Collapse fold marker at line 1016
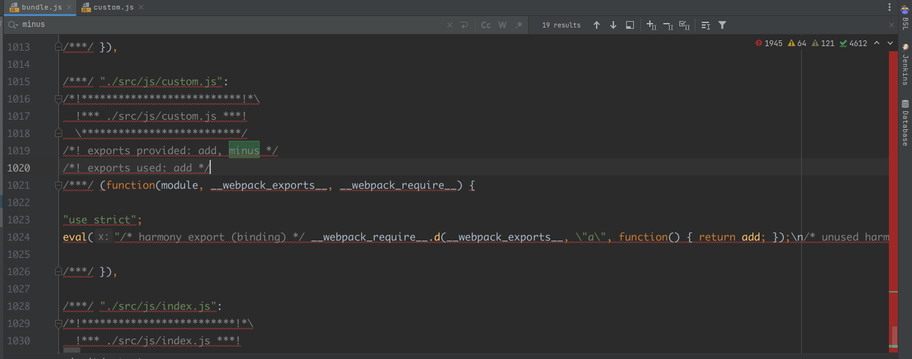Screen dimensions: 912x359 click(x=58, y=99)
